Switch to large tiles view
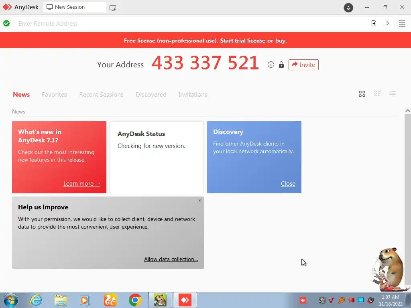This screenshot has width=411, height=308. [362, 94]
